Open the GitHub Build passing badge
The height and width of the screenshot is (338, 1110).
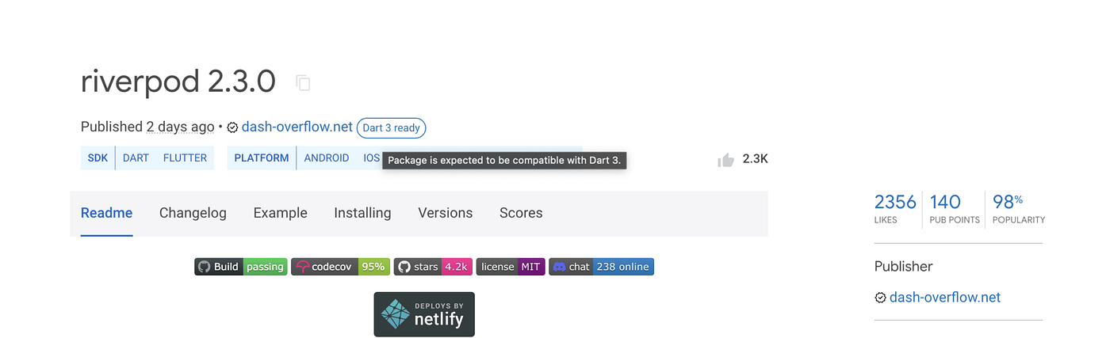pos(240,267)
